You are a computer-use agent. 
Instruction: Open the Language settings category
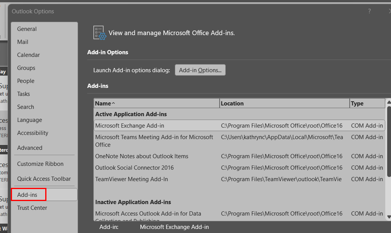30,120
